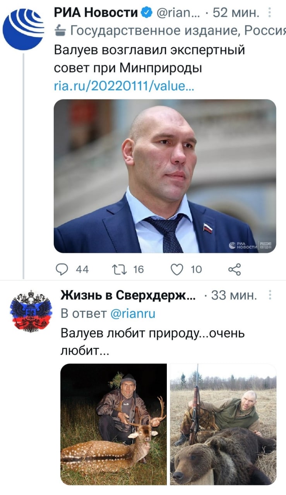286x495 pixels.
Task: Open more options on the РИА Новости tweet
Action: click(x=269, y=13)
